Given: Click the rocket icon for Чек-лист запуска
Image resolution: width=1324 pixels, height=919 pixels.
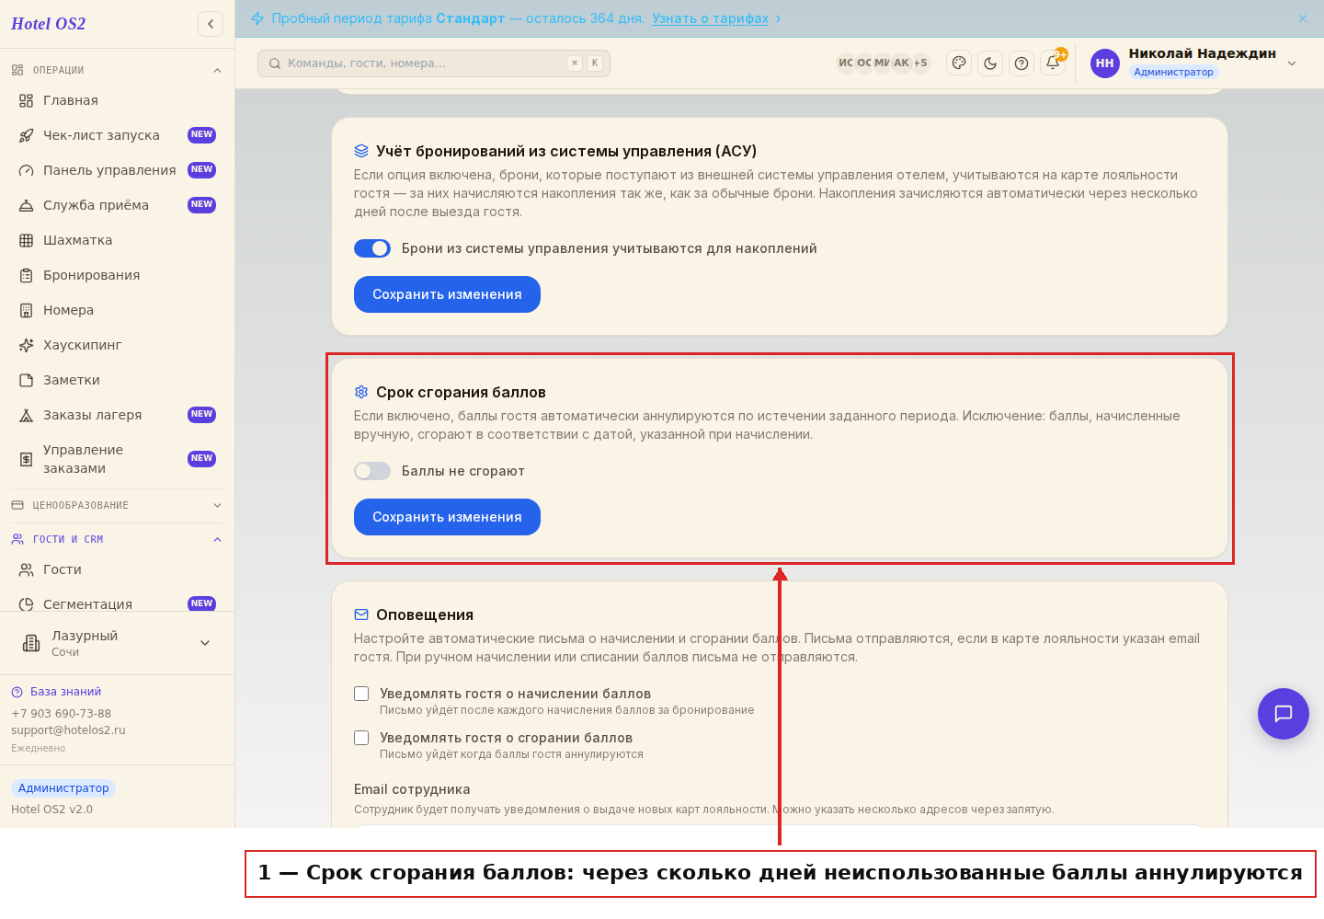Looking at the screenshot, I should point(27,135).
